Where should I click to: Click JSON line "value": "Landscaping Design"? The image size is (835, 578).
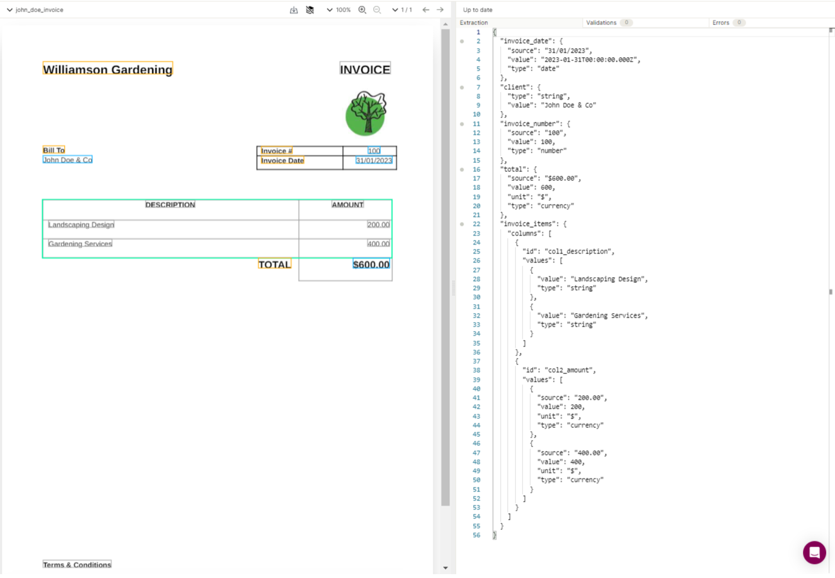coord(593,279)
